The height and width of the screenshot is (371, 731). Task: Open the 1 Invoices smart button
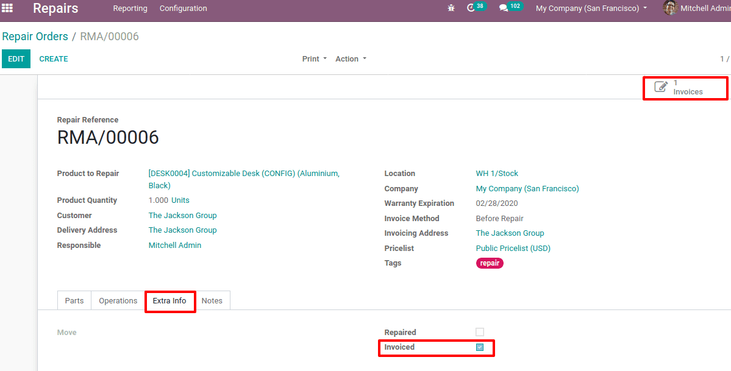tap(685, 88)
